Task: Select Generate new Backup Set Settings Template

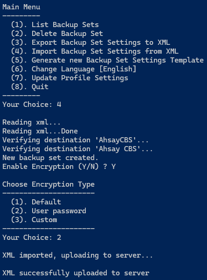Action: coord(107,60)
